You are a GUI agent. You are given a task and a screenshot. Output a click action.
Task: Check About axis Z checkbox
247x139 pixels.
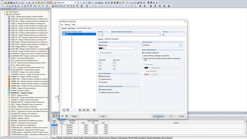click(114, 69)
